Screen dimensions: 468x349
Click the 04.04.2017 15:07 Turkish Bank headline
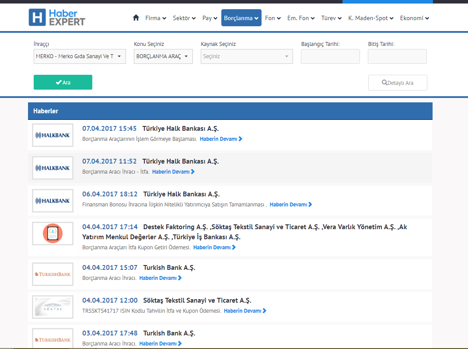(x=139, y=268)
